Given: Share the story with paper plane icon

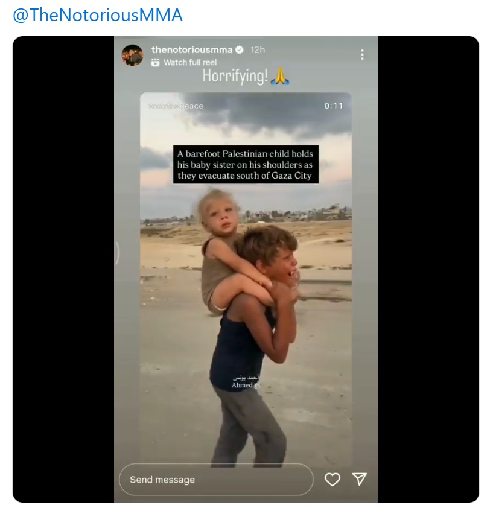Looking at the screenshot, I should tap(360, 479).
